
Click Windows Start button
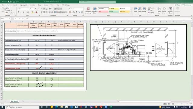2,107
